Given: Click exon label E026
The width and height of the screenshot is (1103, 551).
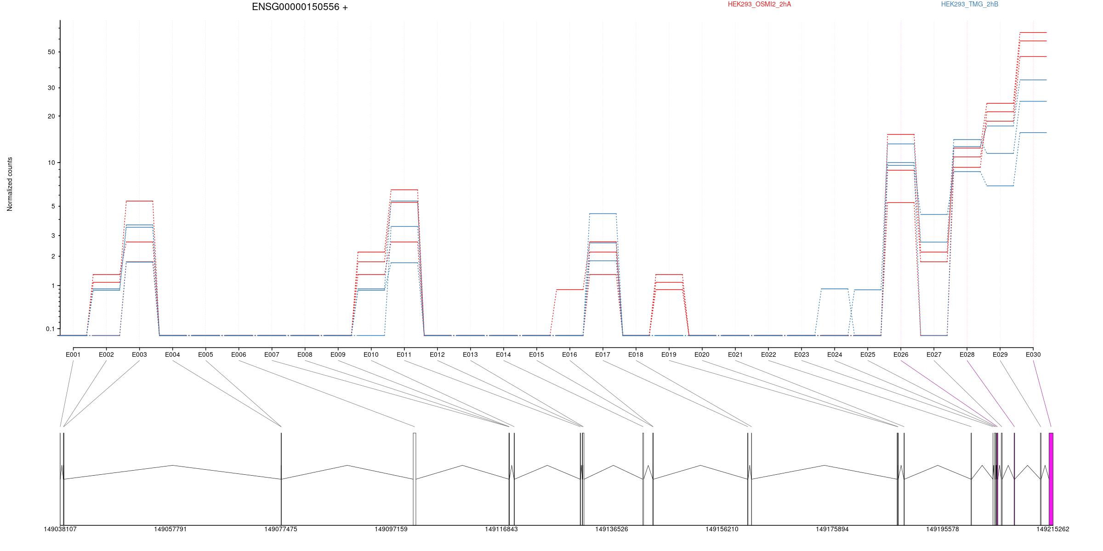Looking at the screenshot, I should click(x=901, y=354).
